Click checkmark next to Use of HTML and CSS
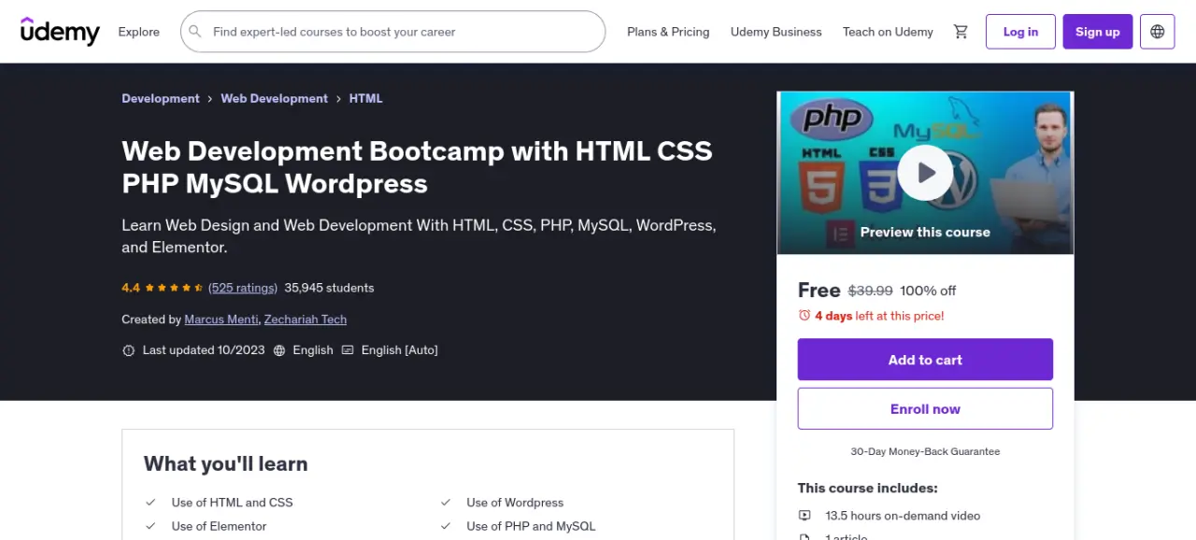The height and width of the screenshot is (540, 1196). tap(151, 503)
